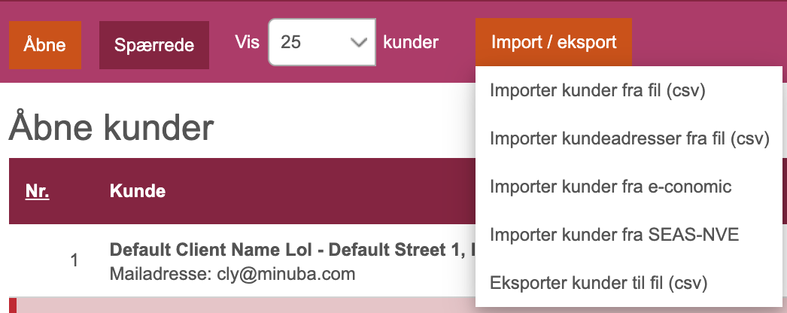Sort customers by the Nr. column
This screenshot has height=313, width=787.
[37, 191]
